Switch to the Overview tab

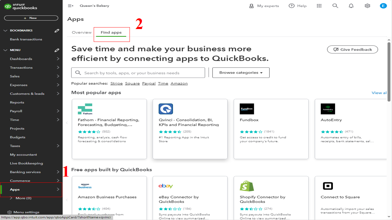(x=81, y=32)
